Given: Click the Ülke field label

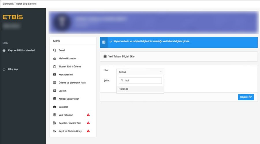Looking at the screenshot, I should tap(106, 70).
